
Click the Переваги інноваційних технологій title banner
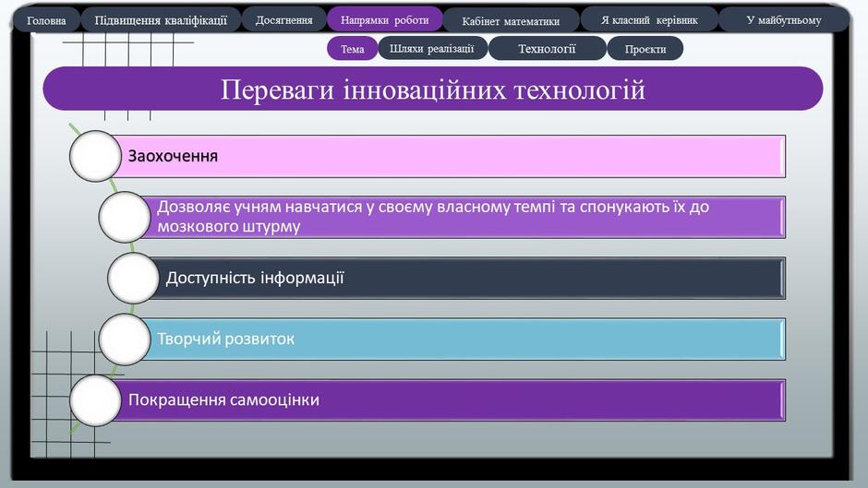point(433,89)
